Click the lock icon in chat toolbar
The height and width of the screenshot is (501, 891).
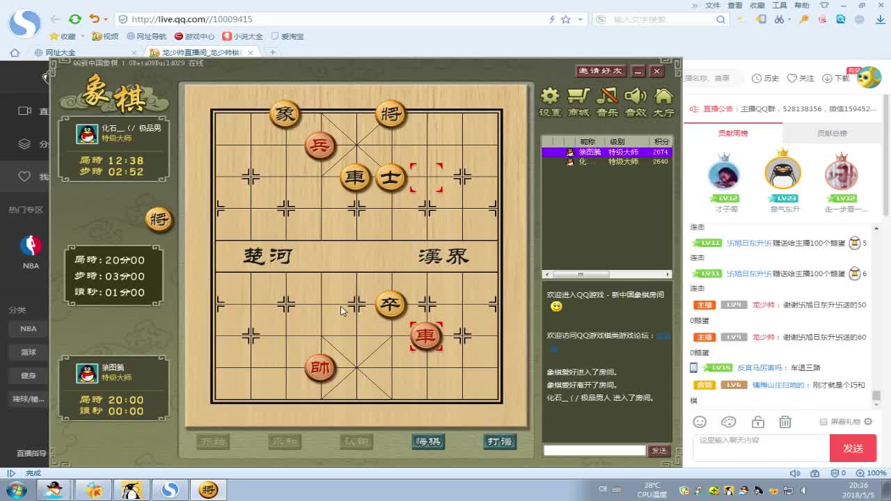click(757, 422)
